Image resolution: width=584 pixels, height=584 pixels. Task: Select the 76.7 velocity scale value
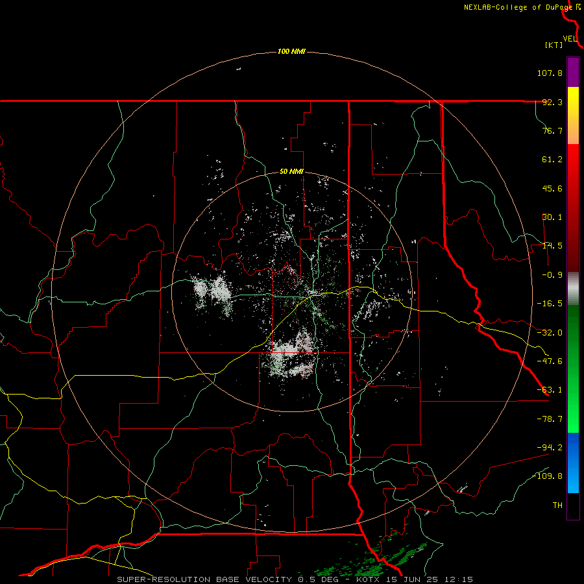click(552, 130)
